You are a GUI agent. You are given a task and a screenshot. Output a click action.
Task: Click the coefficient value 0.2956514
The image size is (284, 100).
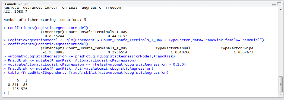coord(117,52)
